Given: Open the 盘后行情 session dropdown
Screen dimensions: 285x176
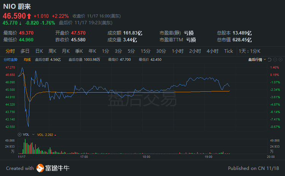Looking at the screenshot, I should (x=257, y=60).
